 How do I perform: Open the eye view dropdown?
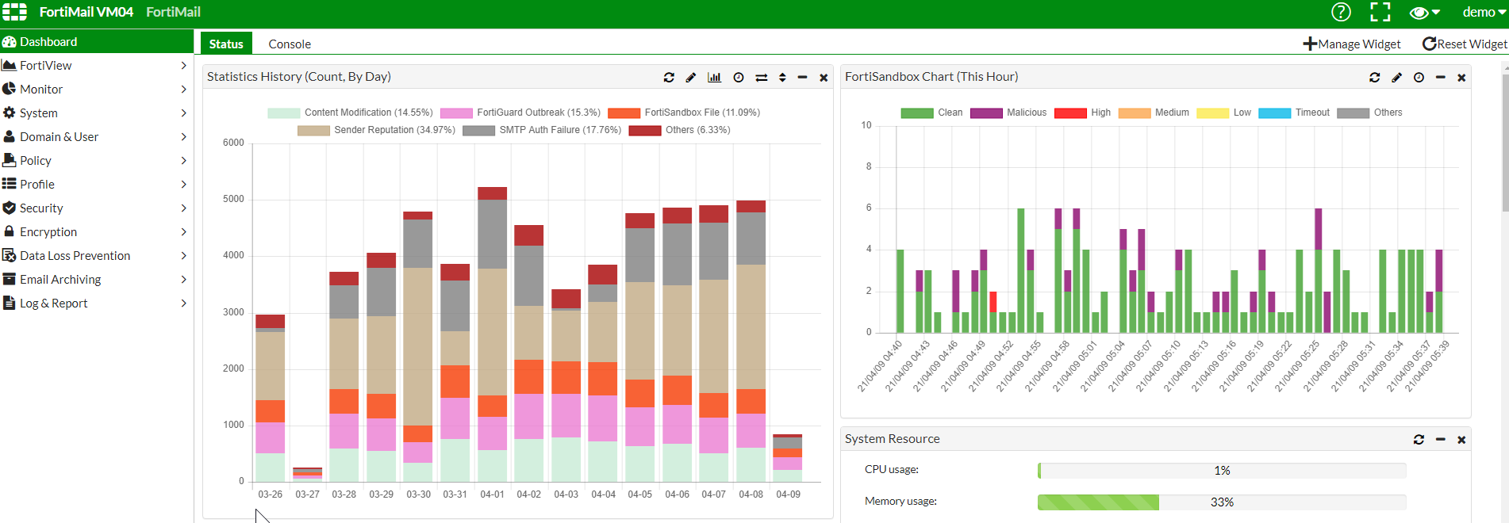tap(1424, 13)
